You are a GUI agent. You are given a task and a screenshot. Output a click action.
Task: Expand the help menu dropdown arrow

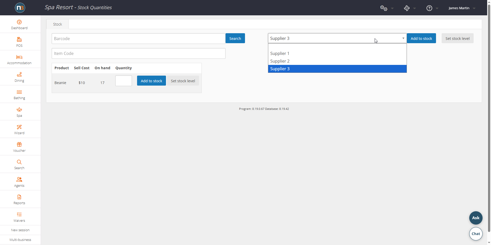point(437,8)
